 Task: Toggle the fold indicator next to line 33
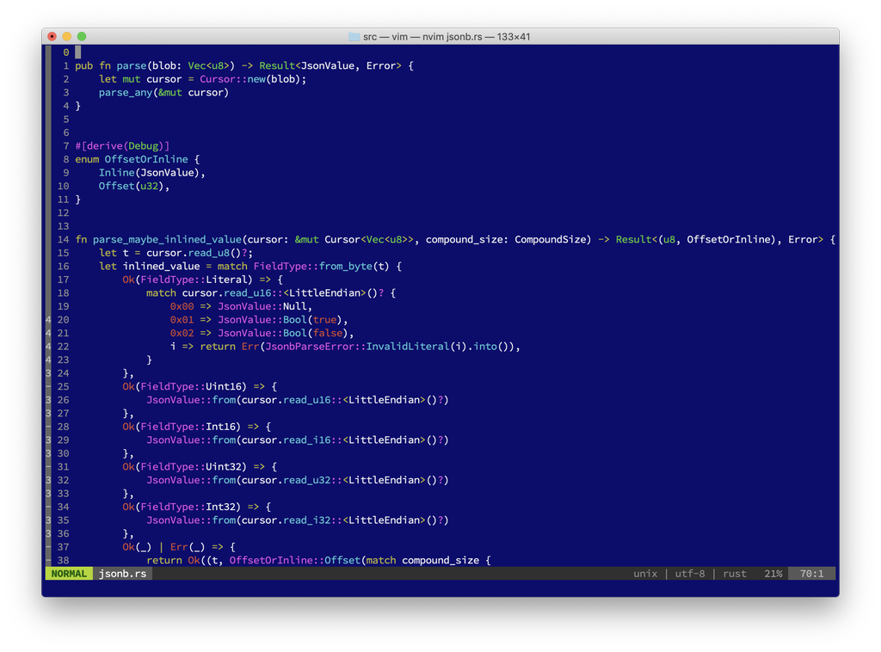pos(47,493)
